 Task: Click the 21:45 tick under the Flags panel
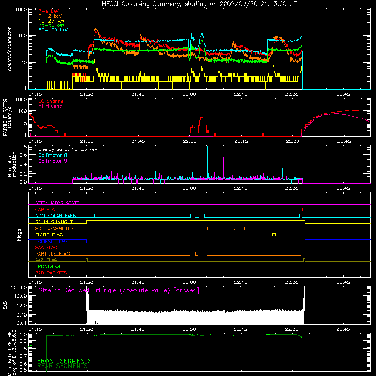click(x=138, y=282)
